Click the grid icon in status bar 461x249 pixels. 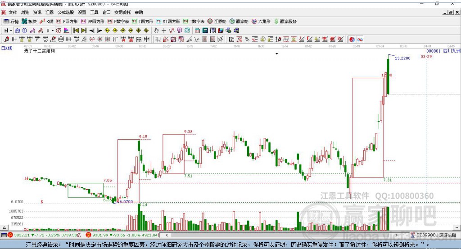4,235
